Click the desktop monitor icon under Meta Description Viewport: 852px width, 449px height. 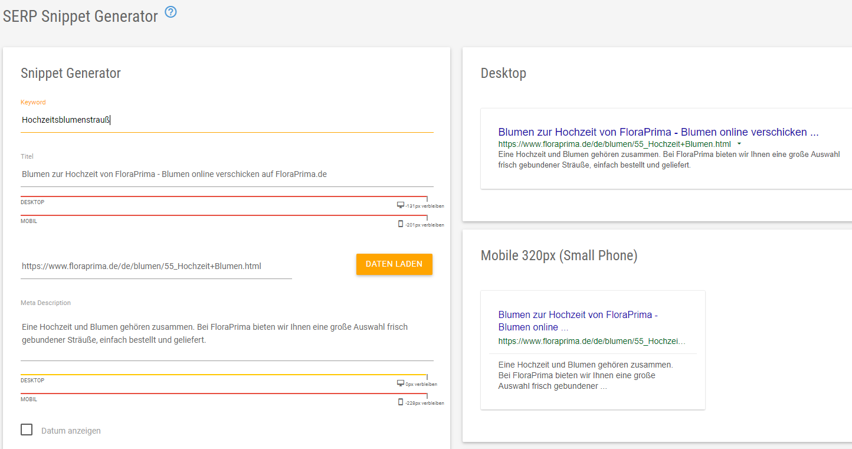coord(401,384)
